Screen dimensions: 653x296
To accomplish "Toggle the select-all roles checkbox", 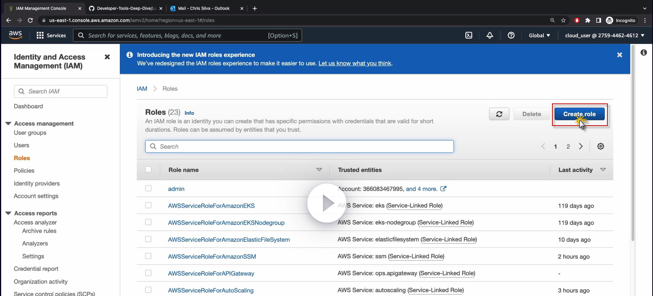I will (x=148, y=170).
